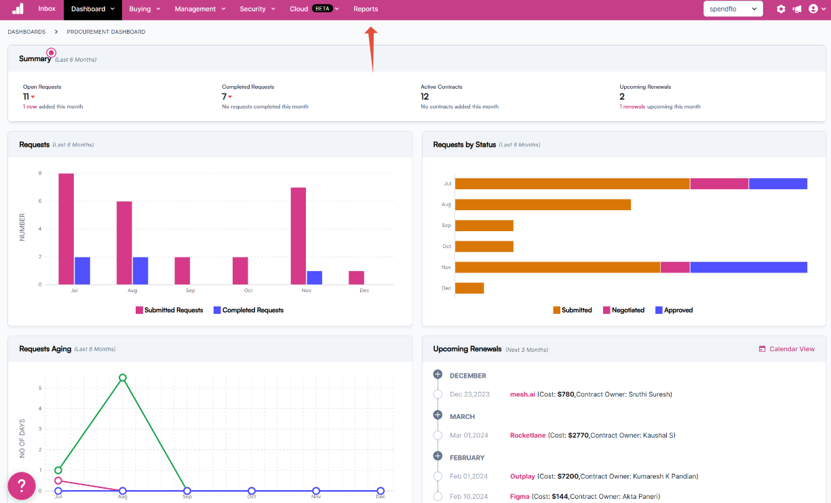Toggle the Approved legend in status chart
The width and height of the screenshot is (831, 503).
(x=674, y=310)
